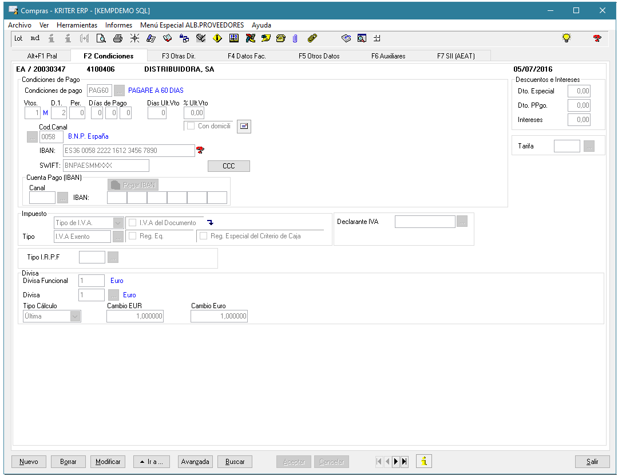Open the Herramientas menu
Image resolution: width=618 pixels, height=476 pixels.
77,25
